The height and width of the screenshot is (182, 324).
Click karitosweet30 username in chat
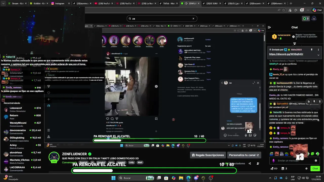[285, 83]
